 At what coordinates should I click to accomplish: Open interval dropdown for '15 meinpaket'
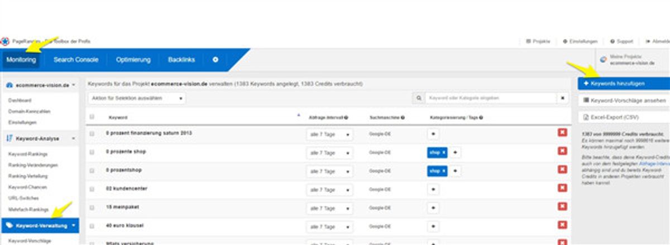tap(329, 208)
